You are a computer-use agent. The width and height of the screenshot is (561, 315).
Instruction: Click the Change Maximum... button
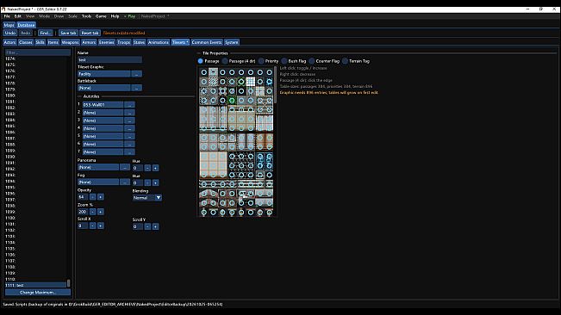click(38, 292)
